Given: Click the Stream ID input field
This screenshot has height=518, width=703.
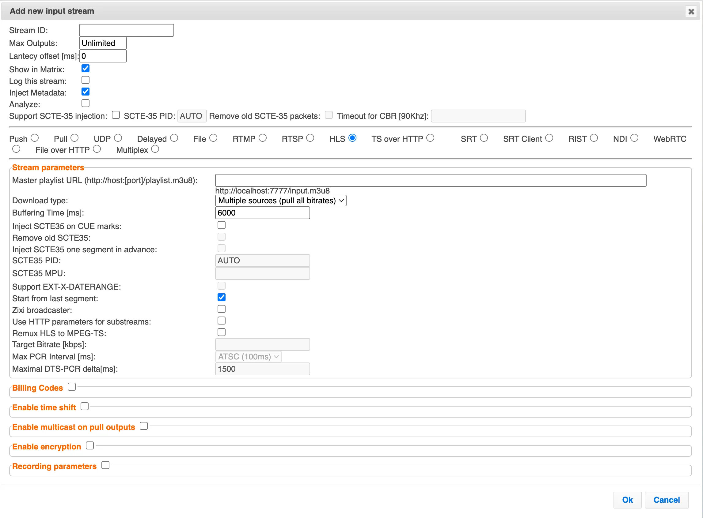Looking at the screenshot, I should point(127,30).
